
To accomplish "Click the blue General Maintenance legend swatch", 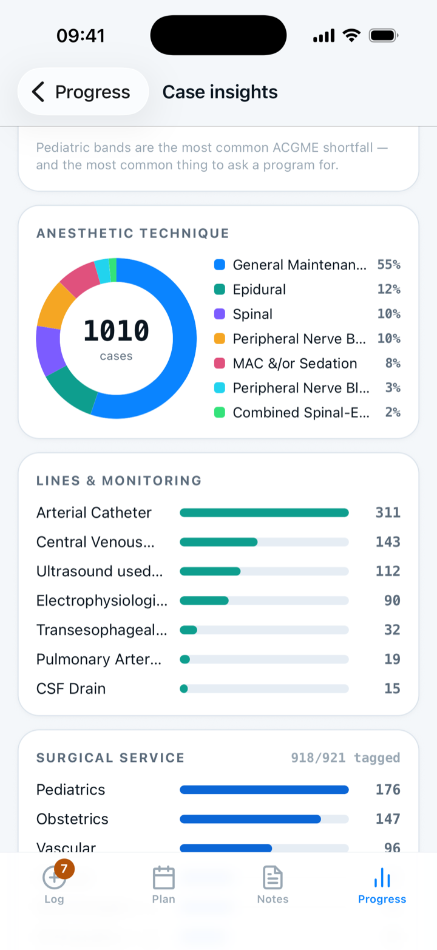I will (x=220, y=265).
